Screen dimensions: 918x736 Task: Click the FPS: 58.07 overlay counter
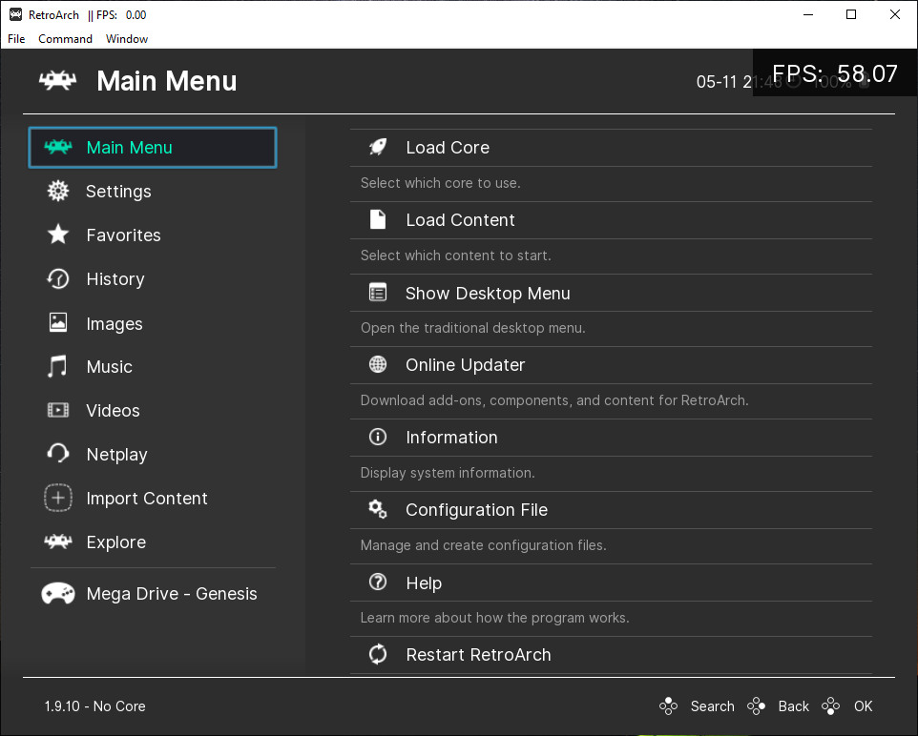pos(835,73)
